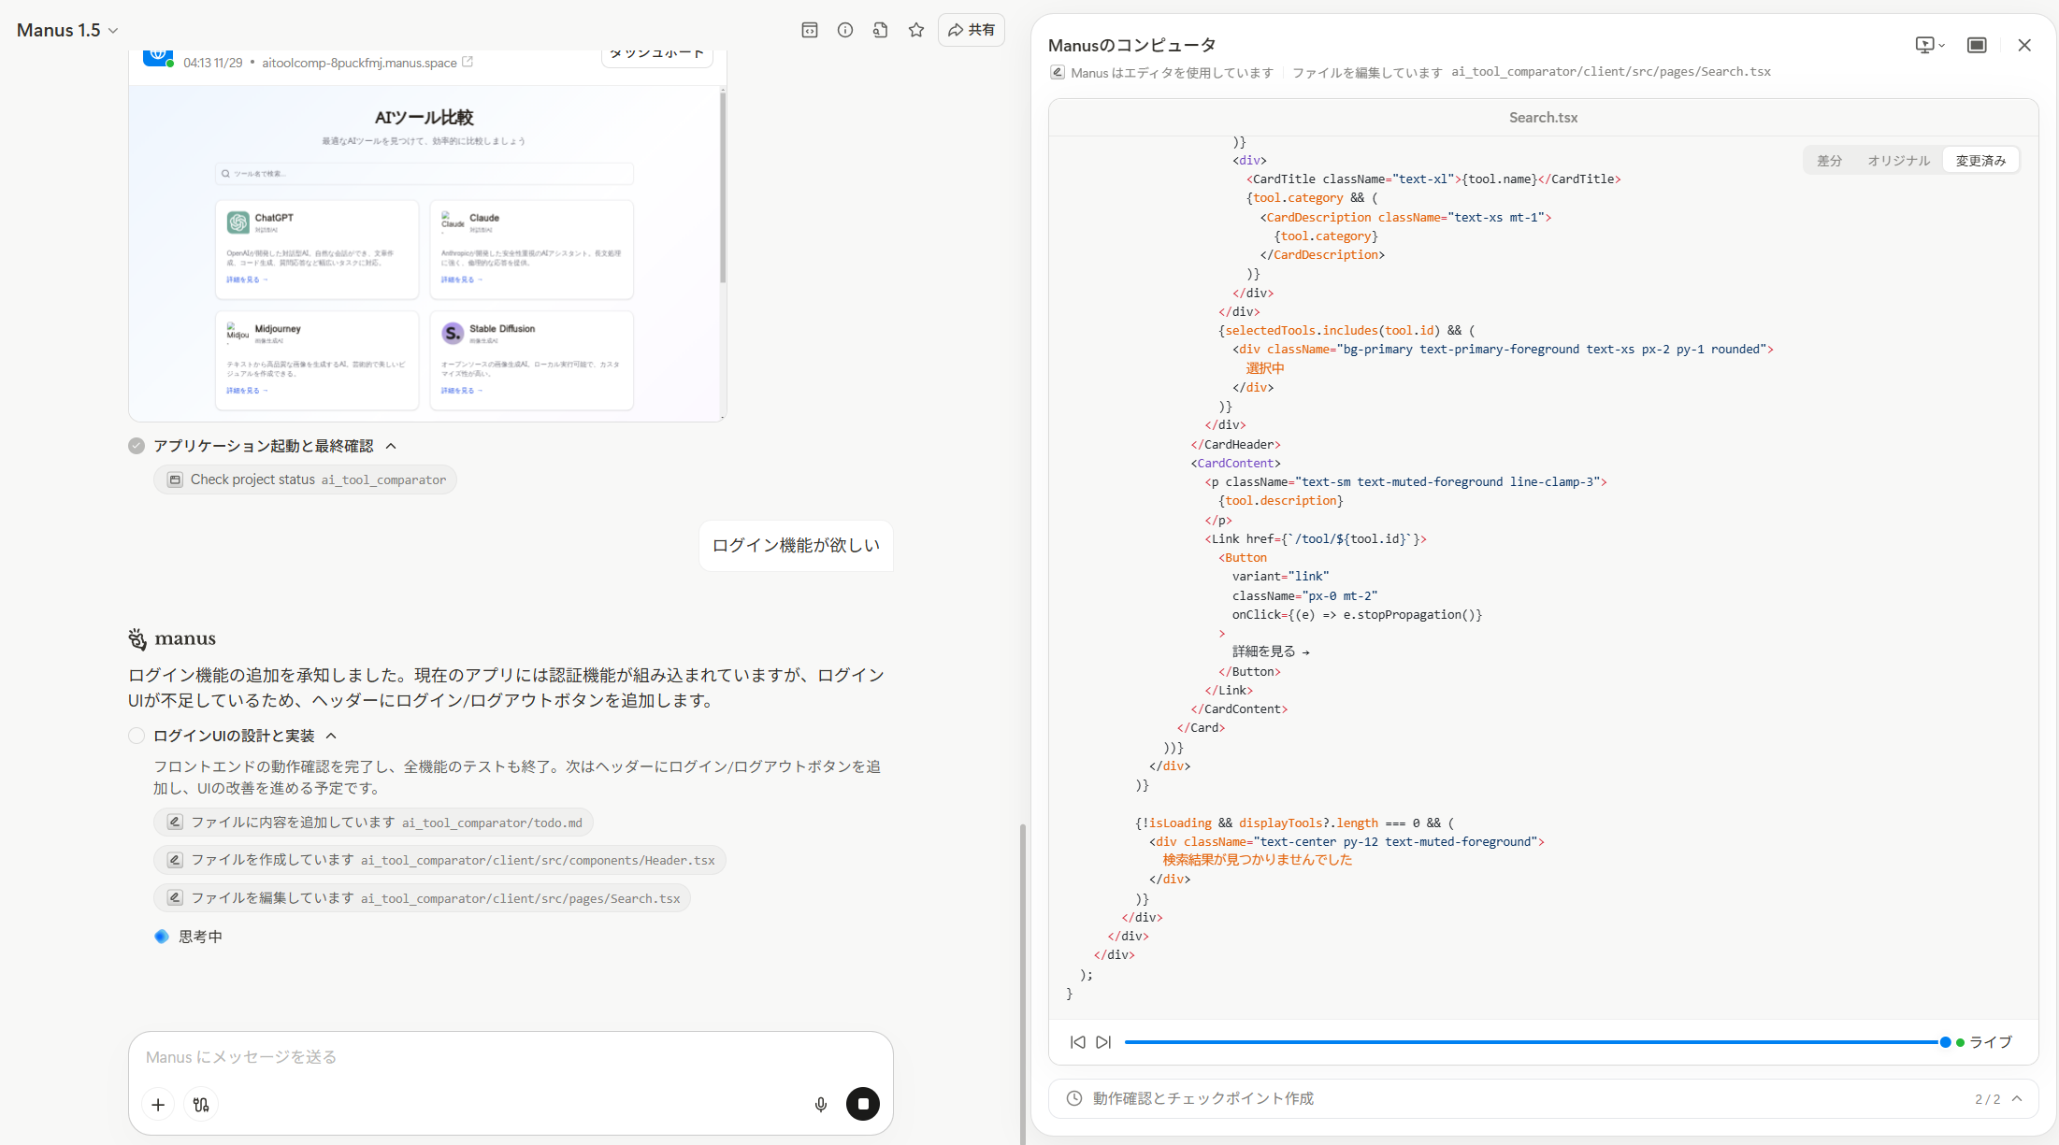The height and width of the screenshot is (1145, 2059).
Task: Open the Manus 1.5 model dropdown
Action: 67,30
